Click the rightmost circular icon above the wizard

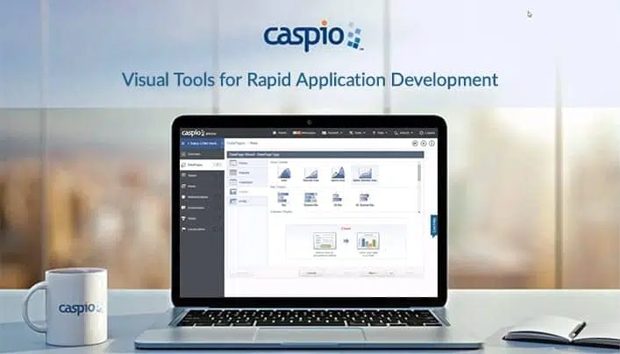point(431,143)
